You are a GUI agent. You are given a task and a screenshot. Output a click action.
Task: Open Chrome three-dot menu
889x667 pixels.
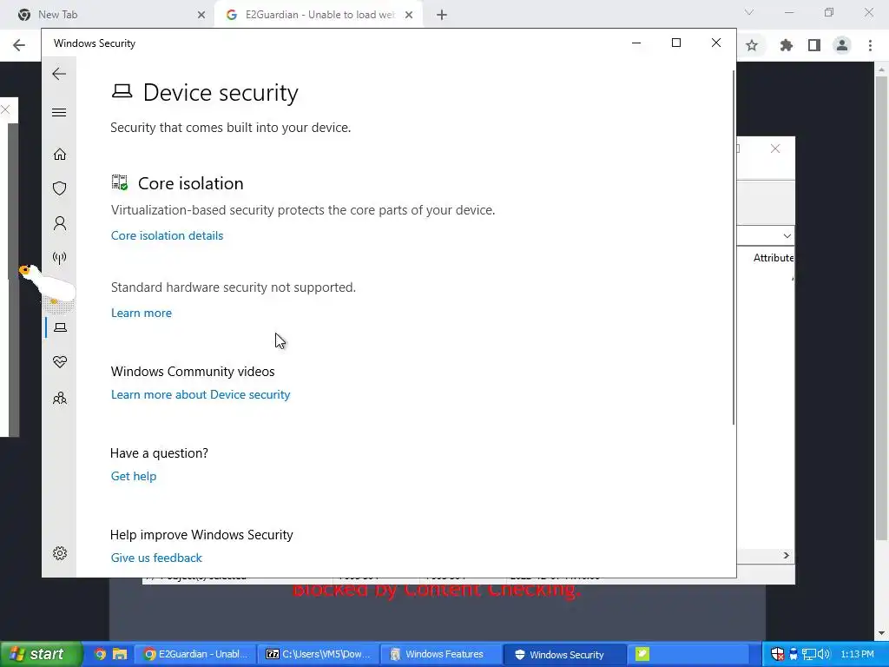click(870, 45)
